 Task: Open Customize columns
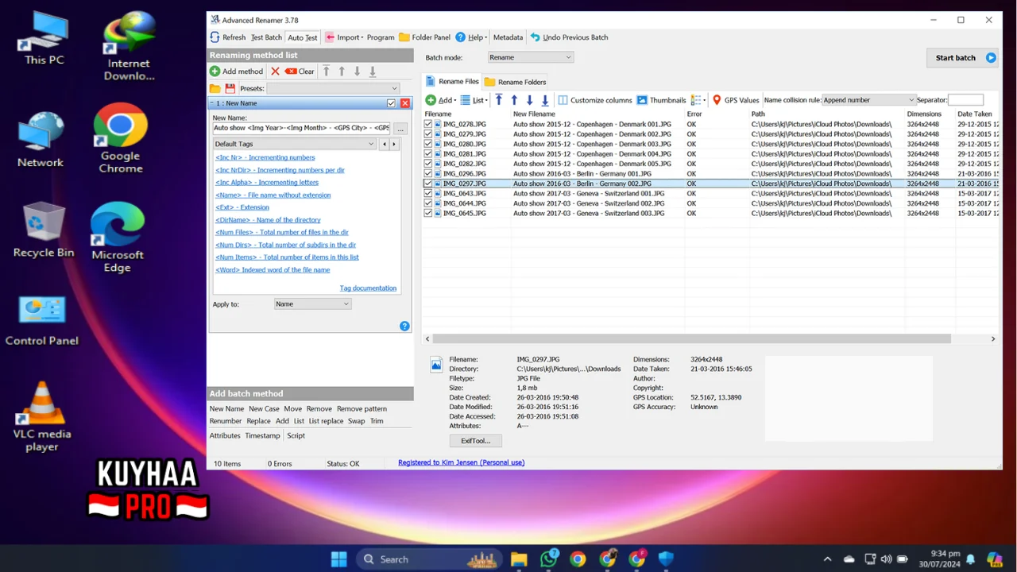[x=594, y=100]
